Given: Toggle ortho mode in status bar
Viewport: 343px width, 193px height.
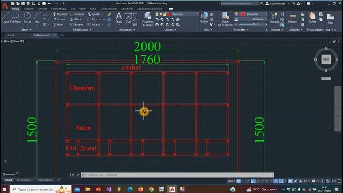Looking at the screenshot, I should tap(253, 181).
